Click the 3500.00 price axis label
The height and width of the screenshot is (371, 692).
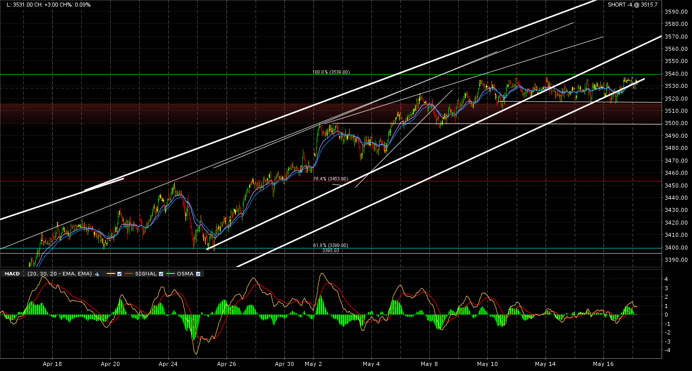(676, 123)
